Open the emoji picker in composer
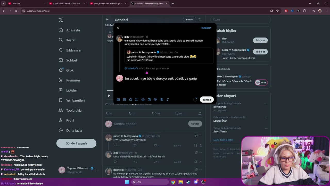Image resolution: width=330 pixels, height=186 pixels. 143,99
